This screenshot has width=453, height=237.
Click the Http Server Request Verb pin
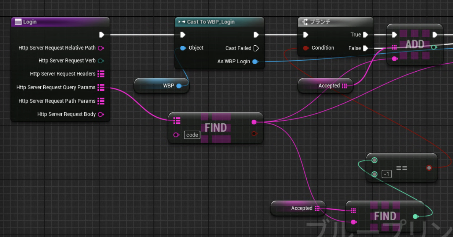click(101, 61)
